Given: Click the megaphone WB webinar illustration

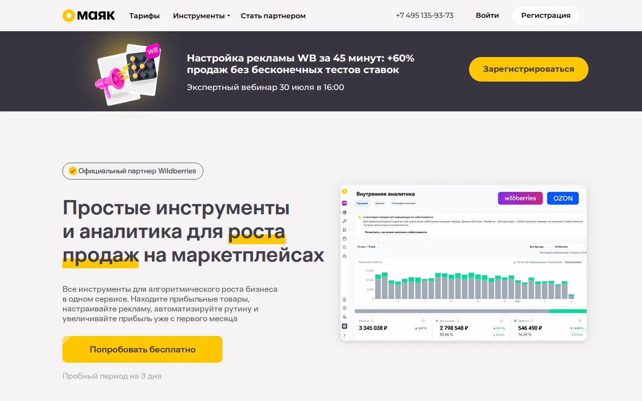Looking at the screenshot, I should point(128,74).
